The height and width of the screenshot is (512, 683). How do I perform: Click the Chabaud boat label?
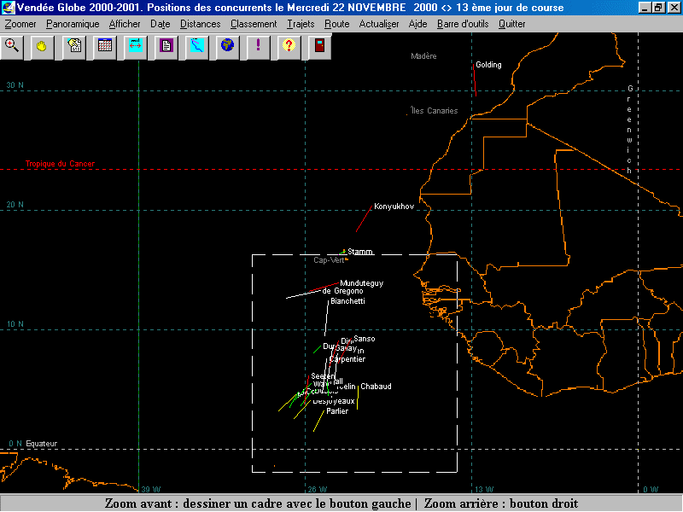tap(376, 387)
